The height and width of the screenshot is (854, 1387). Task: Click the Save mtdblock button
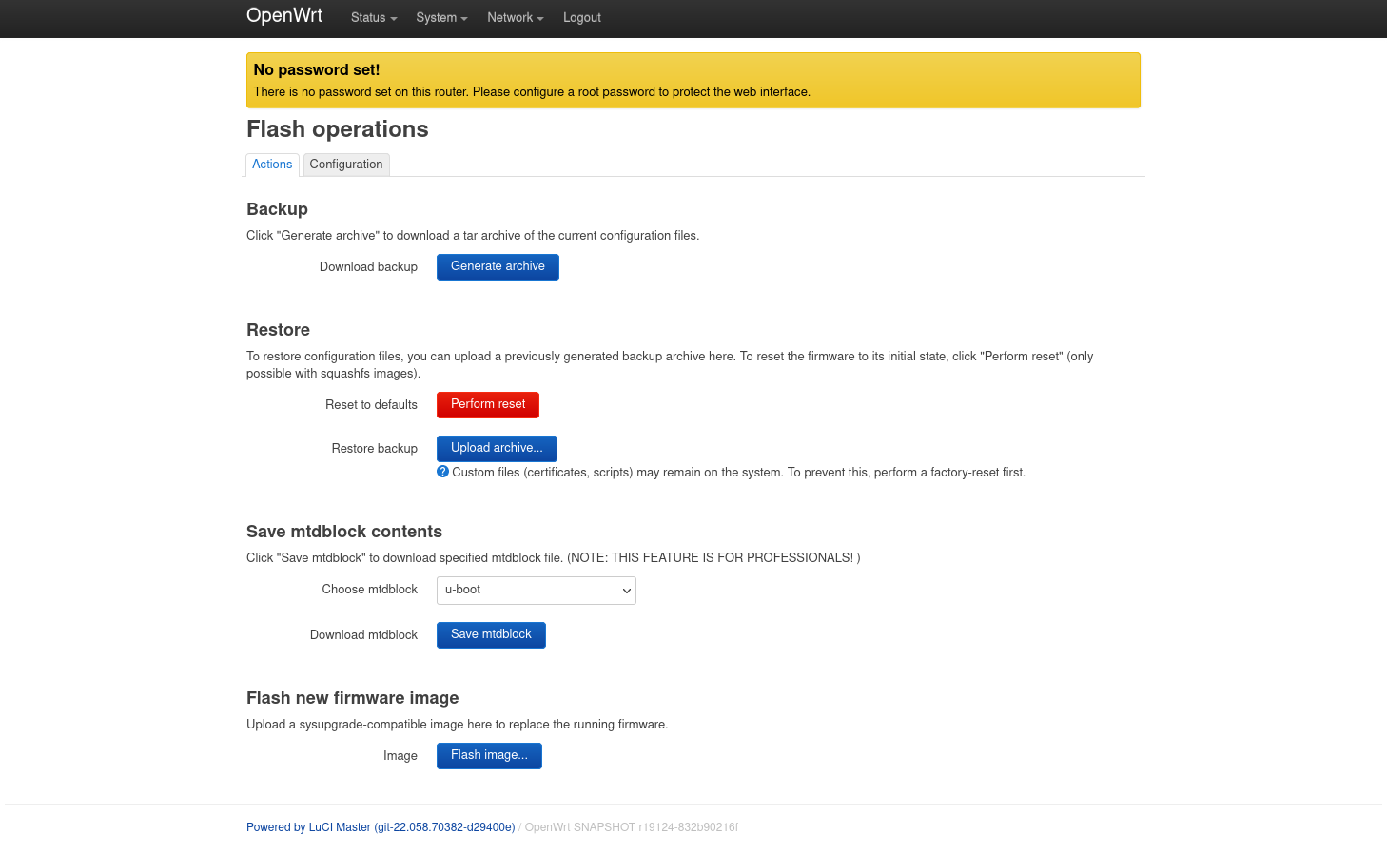[x=491, y=634]
